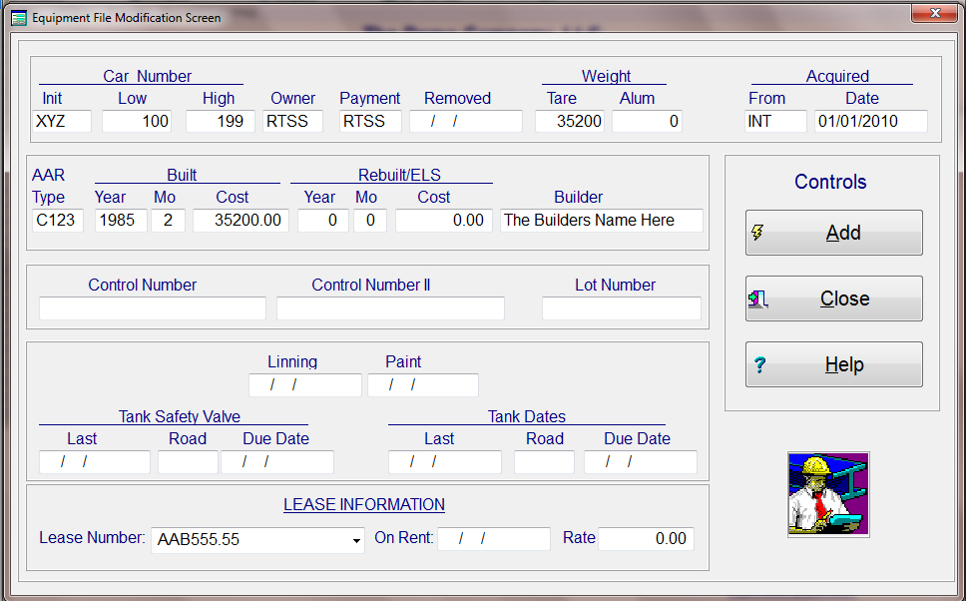Click the On Rent date field

493,539
